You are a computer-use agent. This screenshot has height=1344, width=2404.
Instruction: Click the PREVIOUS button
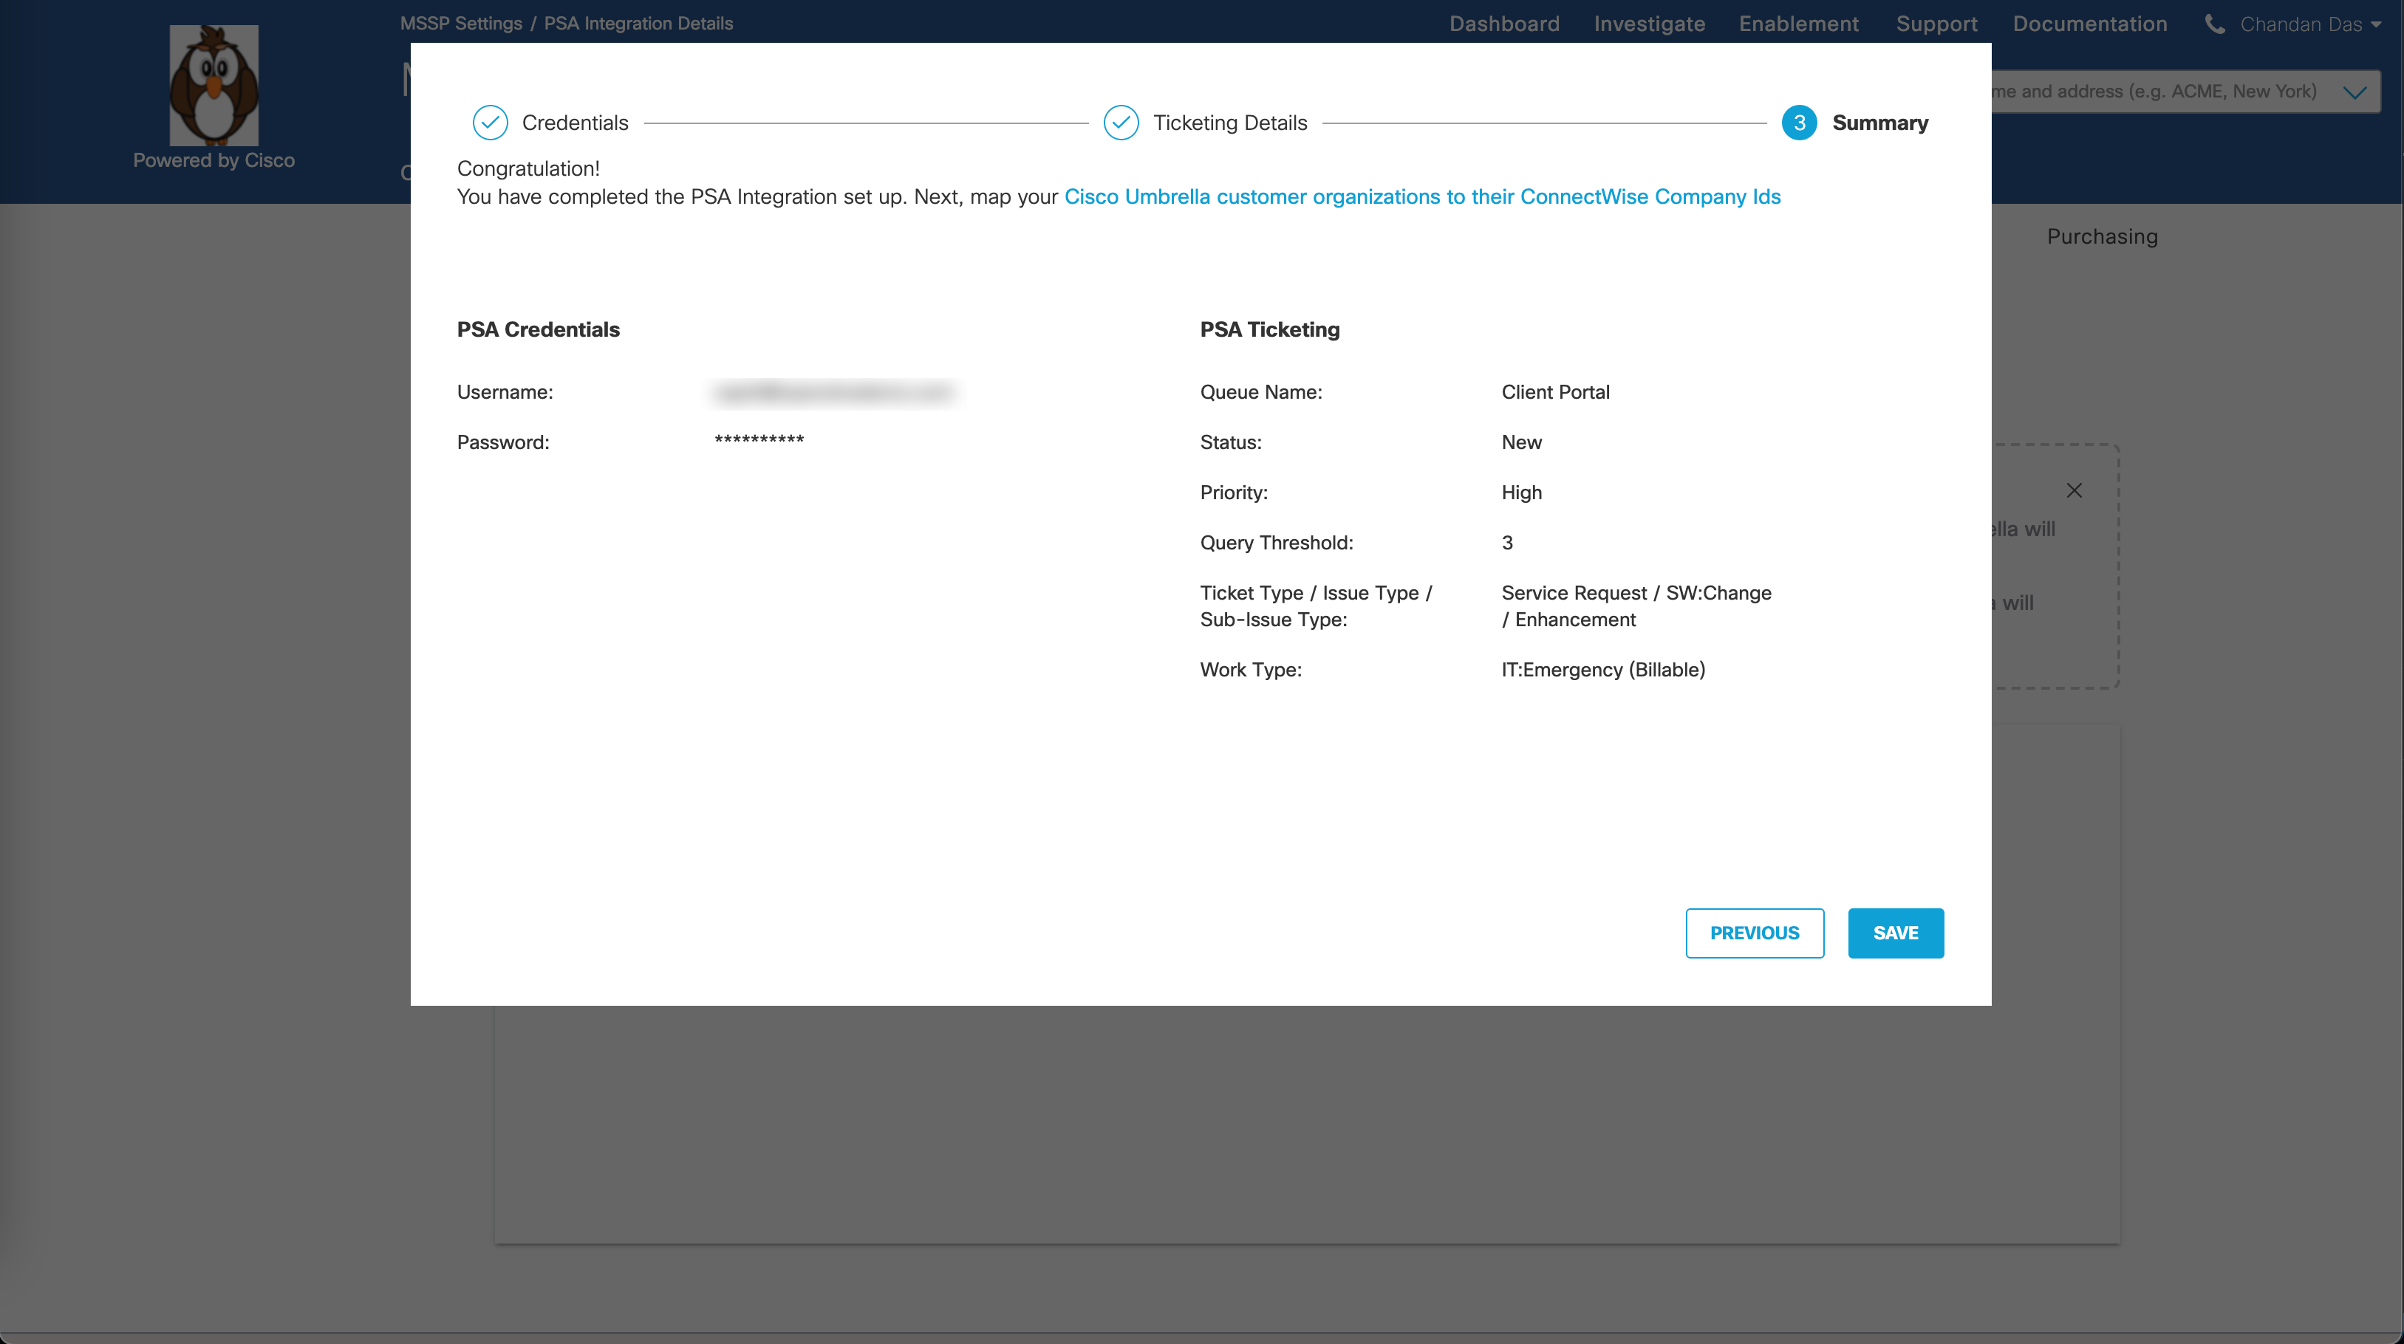[x=1755, y=933]
